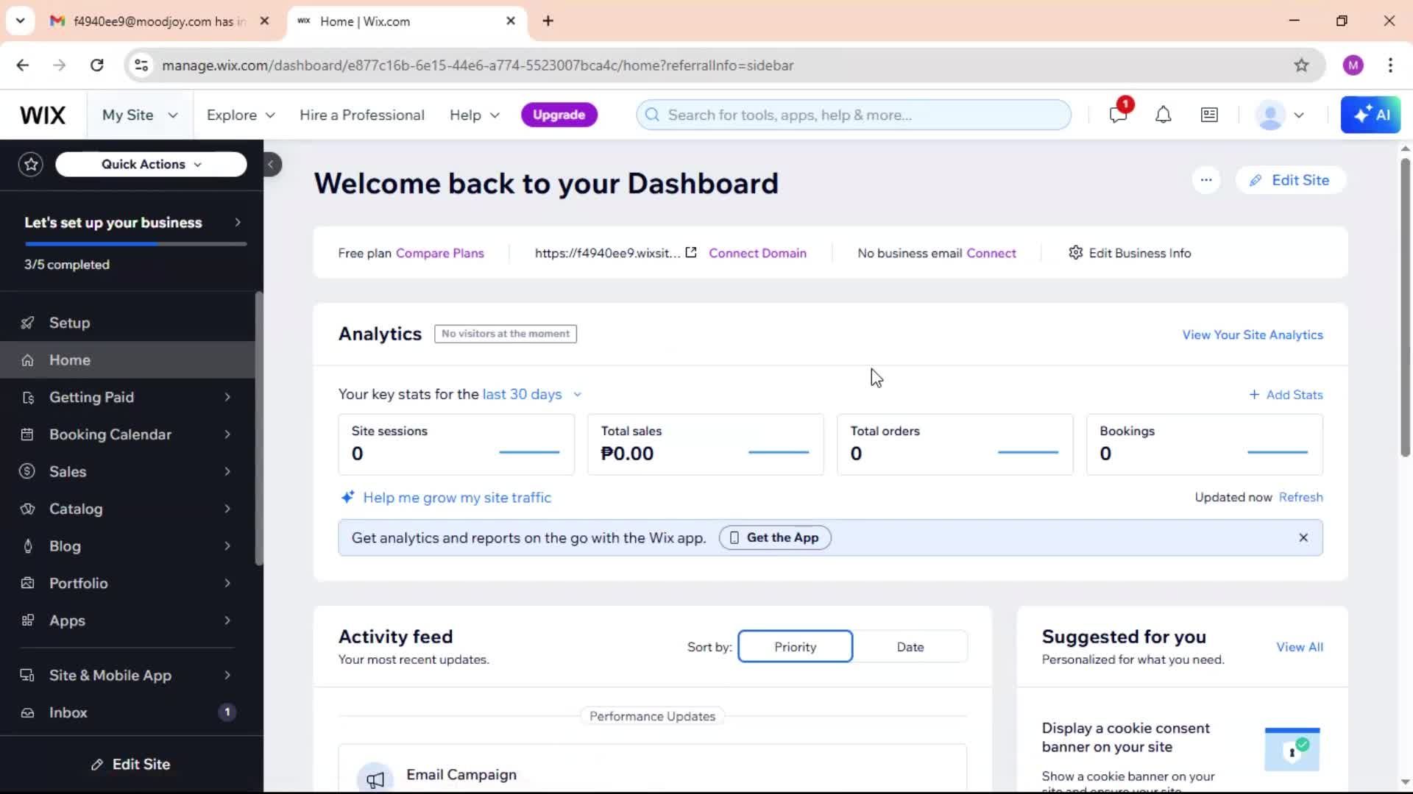
Task: Collapse the sidebar with the arrow handle
Action: pyautogui.click(x=271, y=165)
